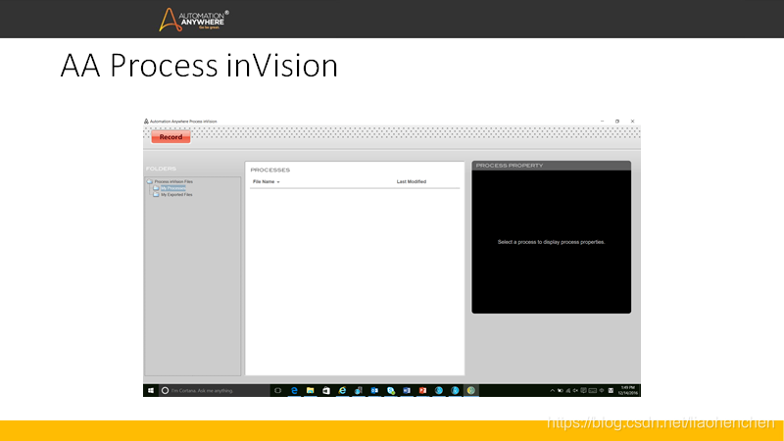Click the volume icon in the system tray
The width and height of the screenshot is (784, 441).
point(575,390)
